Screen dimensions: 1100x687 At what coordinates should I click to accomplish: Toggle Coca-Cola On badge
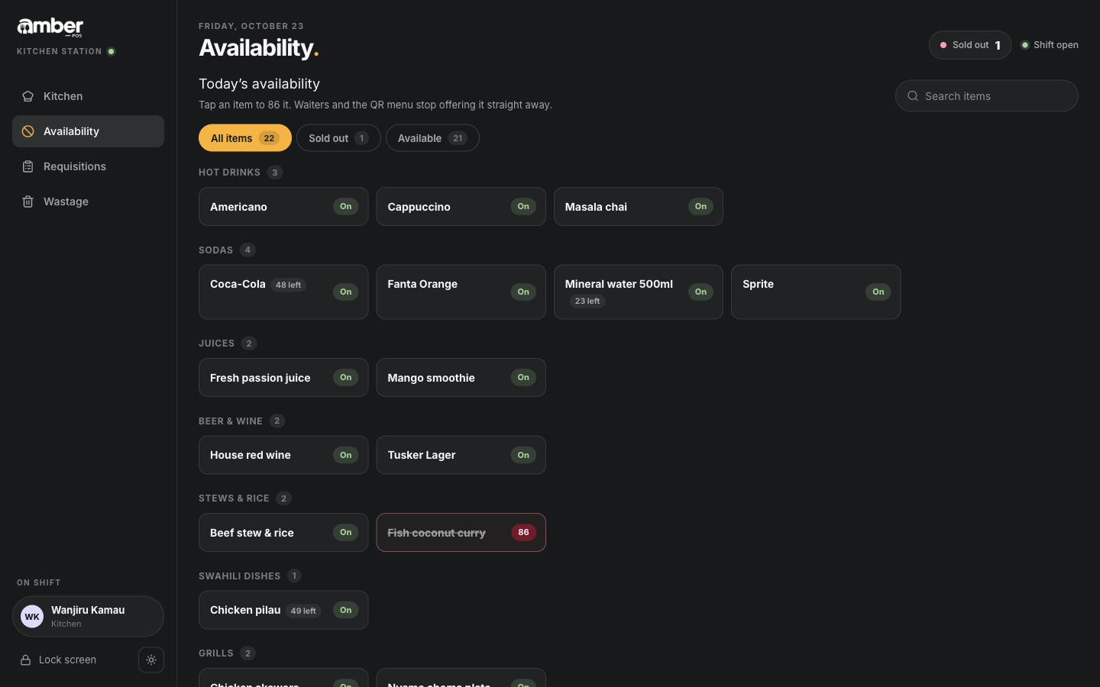(x=346, y=292)
